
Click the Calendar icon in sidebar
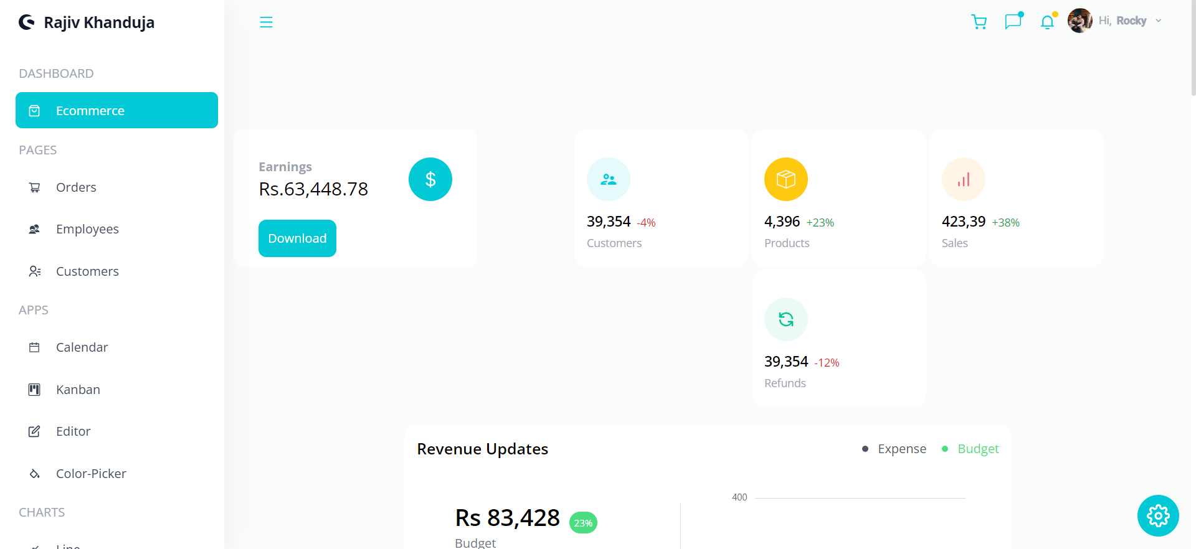click(34, 347)
